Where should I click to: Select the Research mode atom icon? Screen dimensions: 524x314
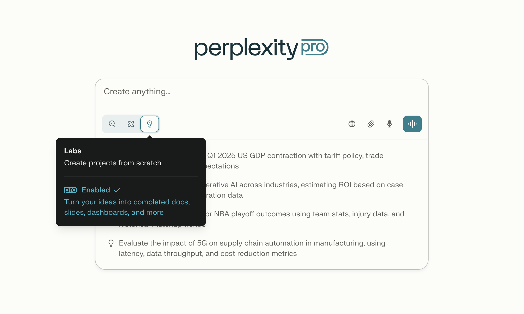[x=131, y=124]
